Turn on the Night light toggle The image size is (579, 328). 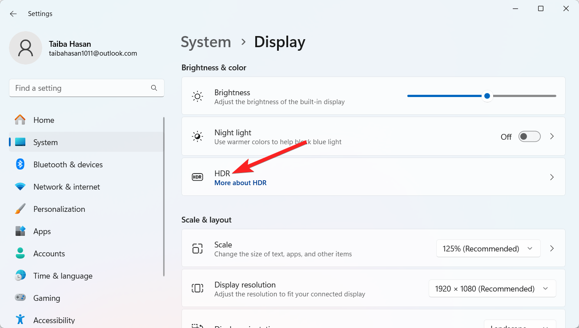click(529, 137)
